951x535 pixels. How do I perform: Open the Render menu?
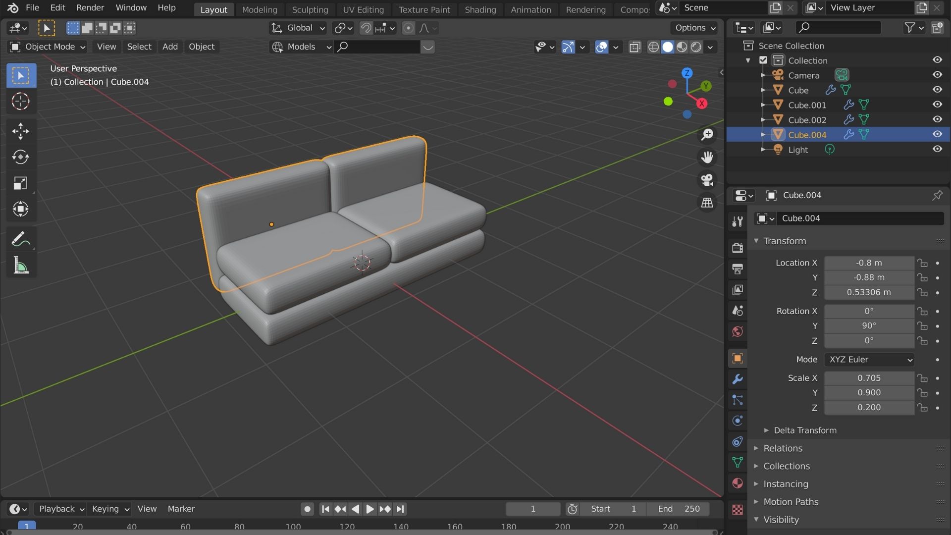pyautogui.click(x=90, y=7)
